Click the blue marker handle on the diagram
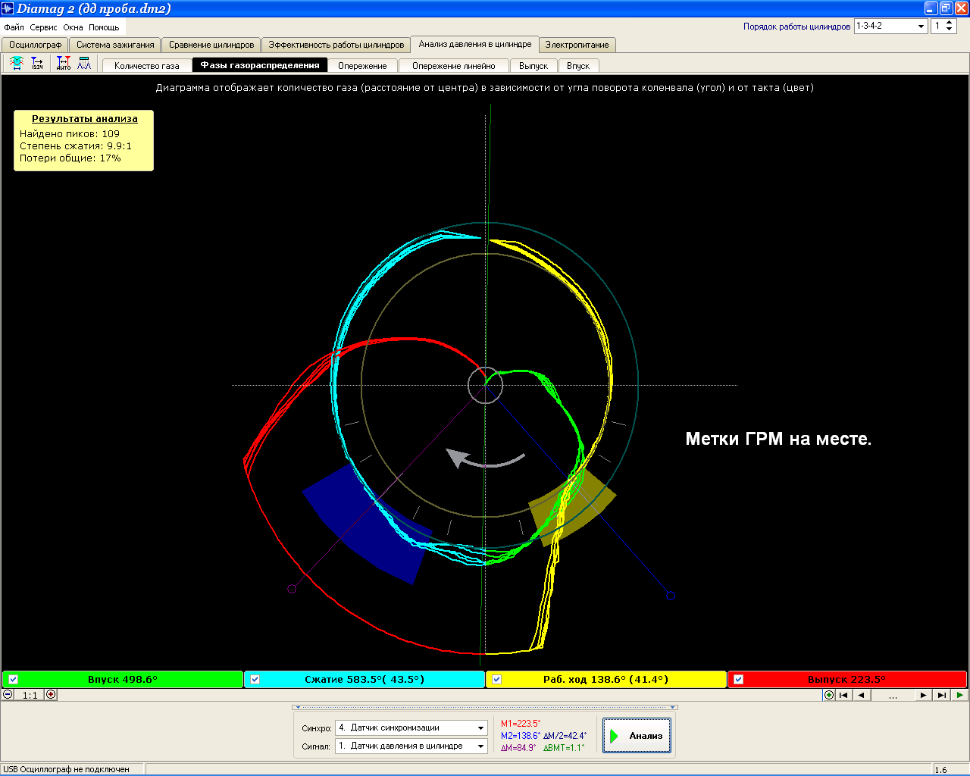 [670, 596]
